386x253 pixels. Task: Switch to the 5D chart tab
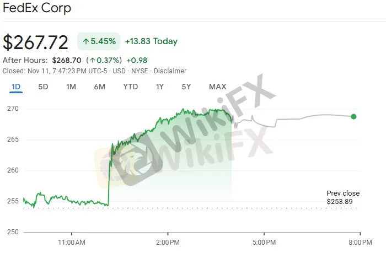(43, 87)
